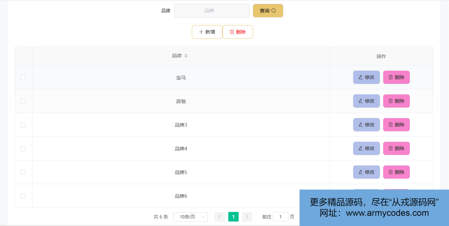The image size is (449, 226).
Task: Go to next page arrow
Action: pyautogui.click(x=247, y=217)
